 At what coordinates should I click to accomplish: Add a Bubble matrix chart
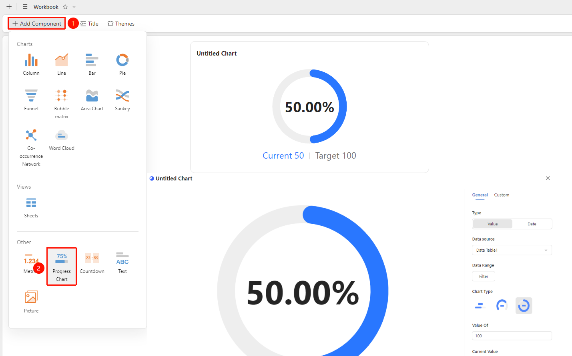pyautogui.click(x=62, y=103)
